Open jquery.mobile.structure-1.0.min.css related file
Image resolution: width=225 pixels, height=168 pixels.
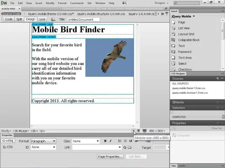click(x=101, y=14)
